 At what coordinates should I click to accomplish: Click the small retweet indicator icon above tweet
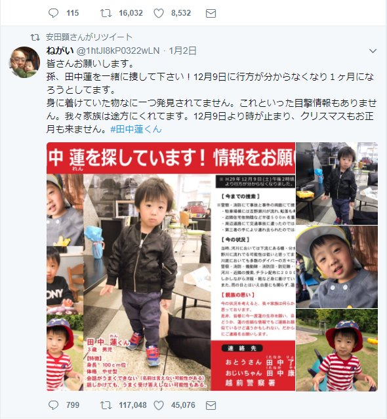point(35,37)
